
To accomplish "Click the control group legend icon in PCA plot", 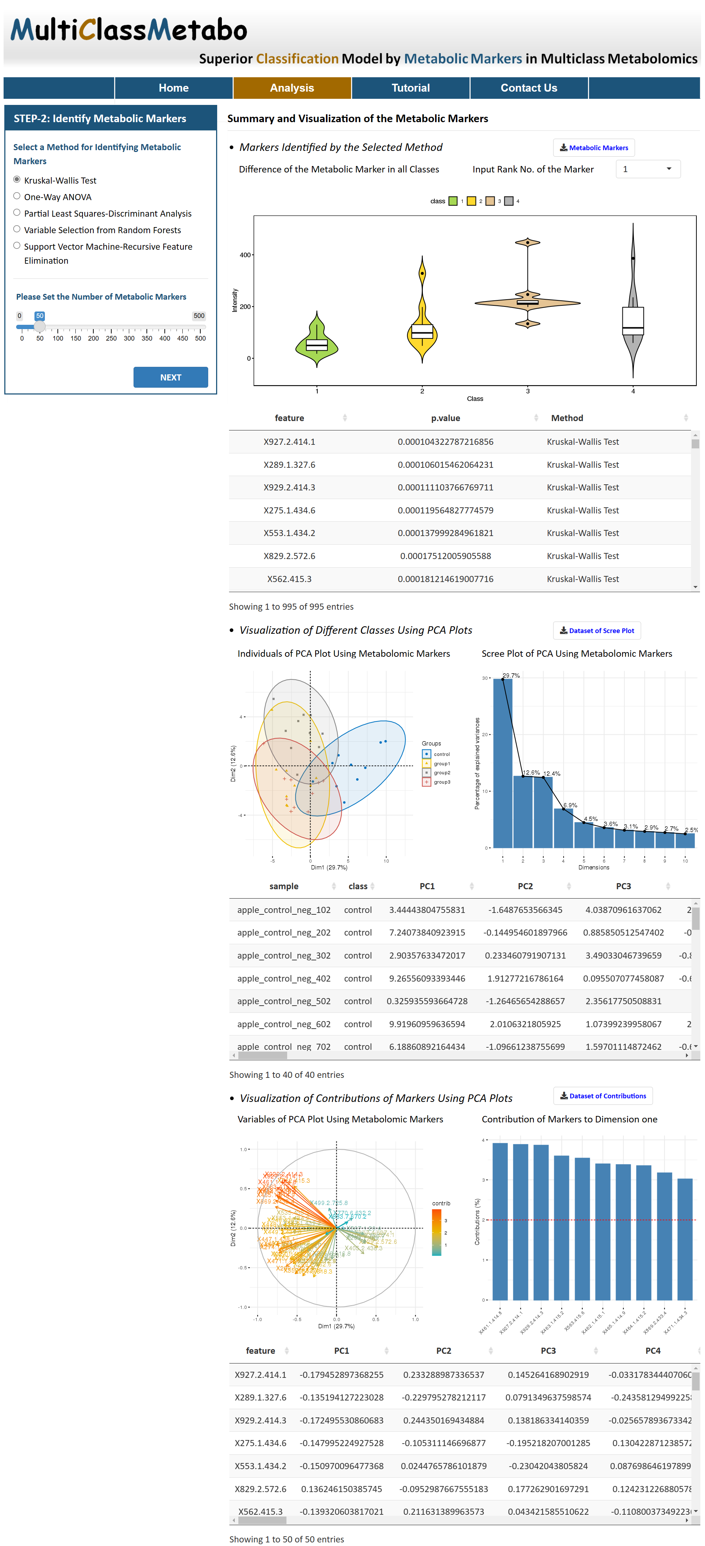I will (x=426, y=754).
